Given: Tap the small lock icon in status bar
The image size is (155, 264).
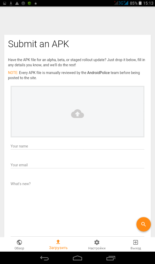Looking at the screenshot, I should (35, 3).
